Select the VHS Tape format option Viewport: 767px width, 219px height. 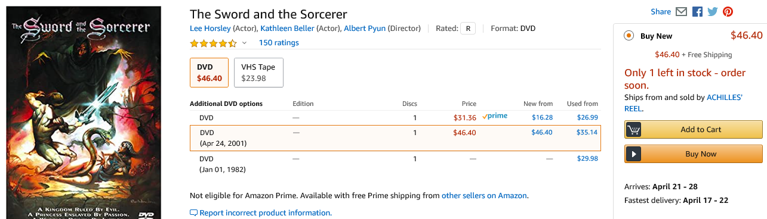coord(258,73)
